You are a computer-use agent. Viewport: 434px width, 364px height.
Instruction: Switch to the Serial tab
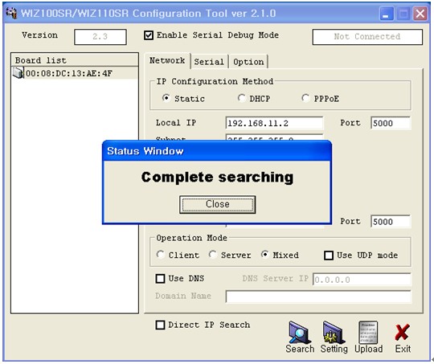[x=209, y=62]
